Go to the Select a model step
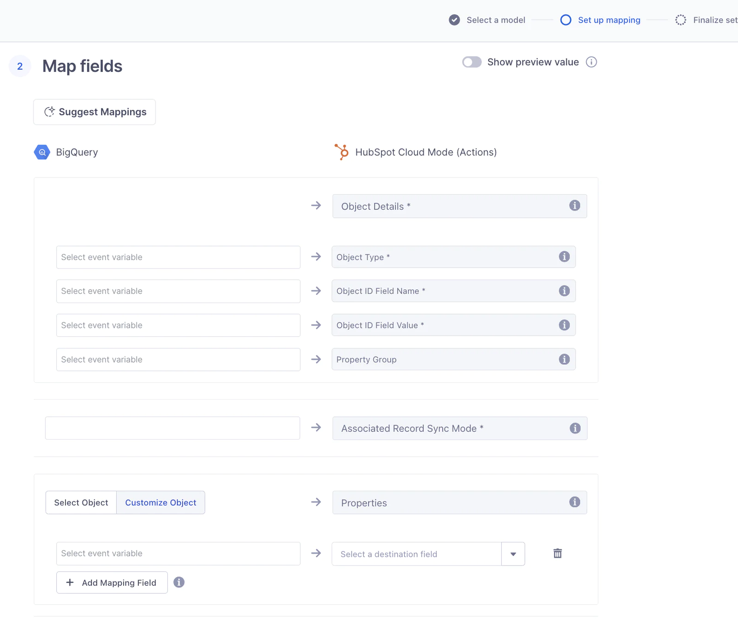This screenshot has width=738, height=619. 496,20
